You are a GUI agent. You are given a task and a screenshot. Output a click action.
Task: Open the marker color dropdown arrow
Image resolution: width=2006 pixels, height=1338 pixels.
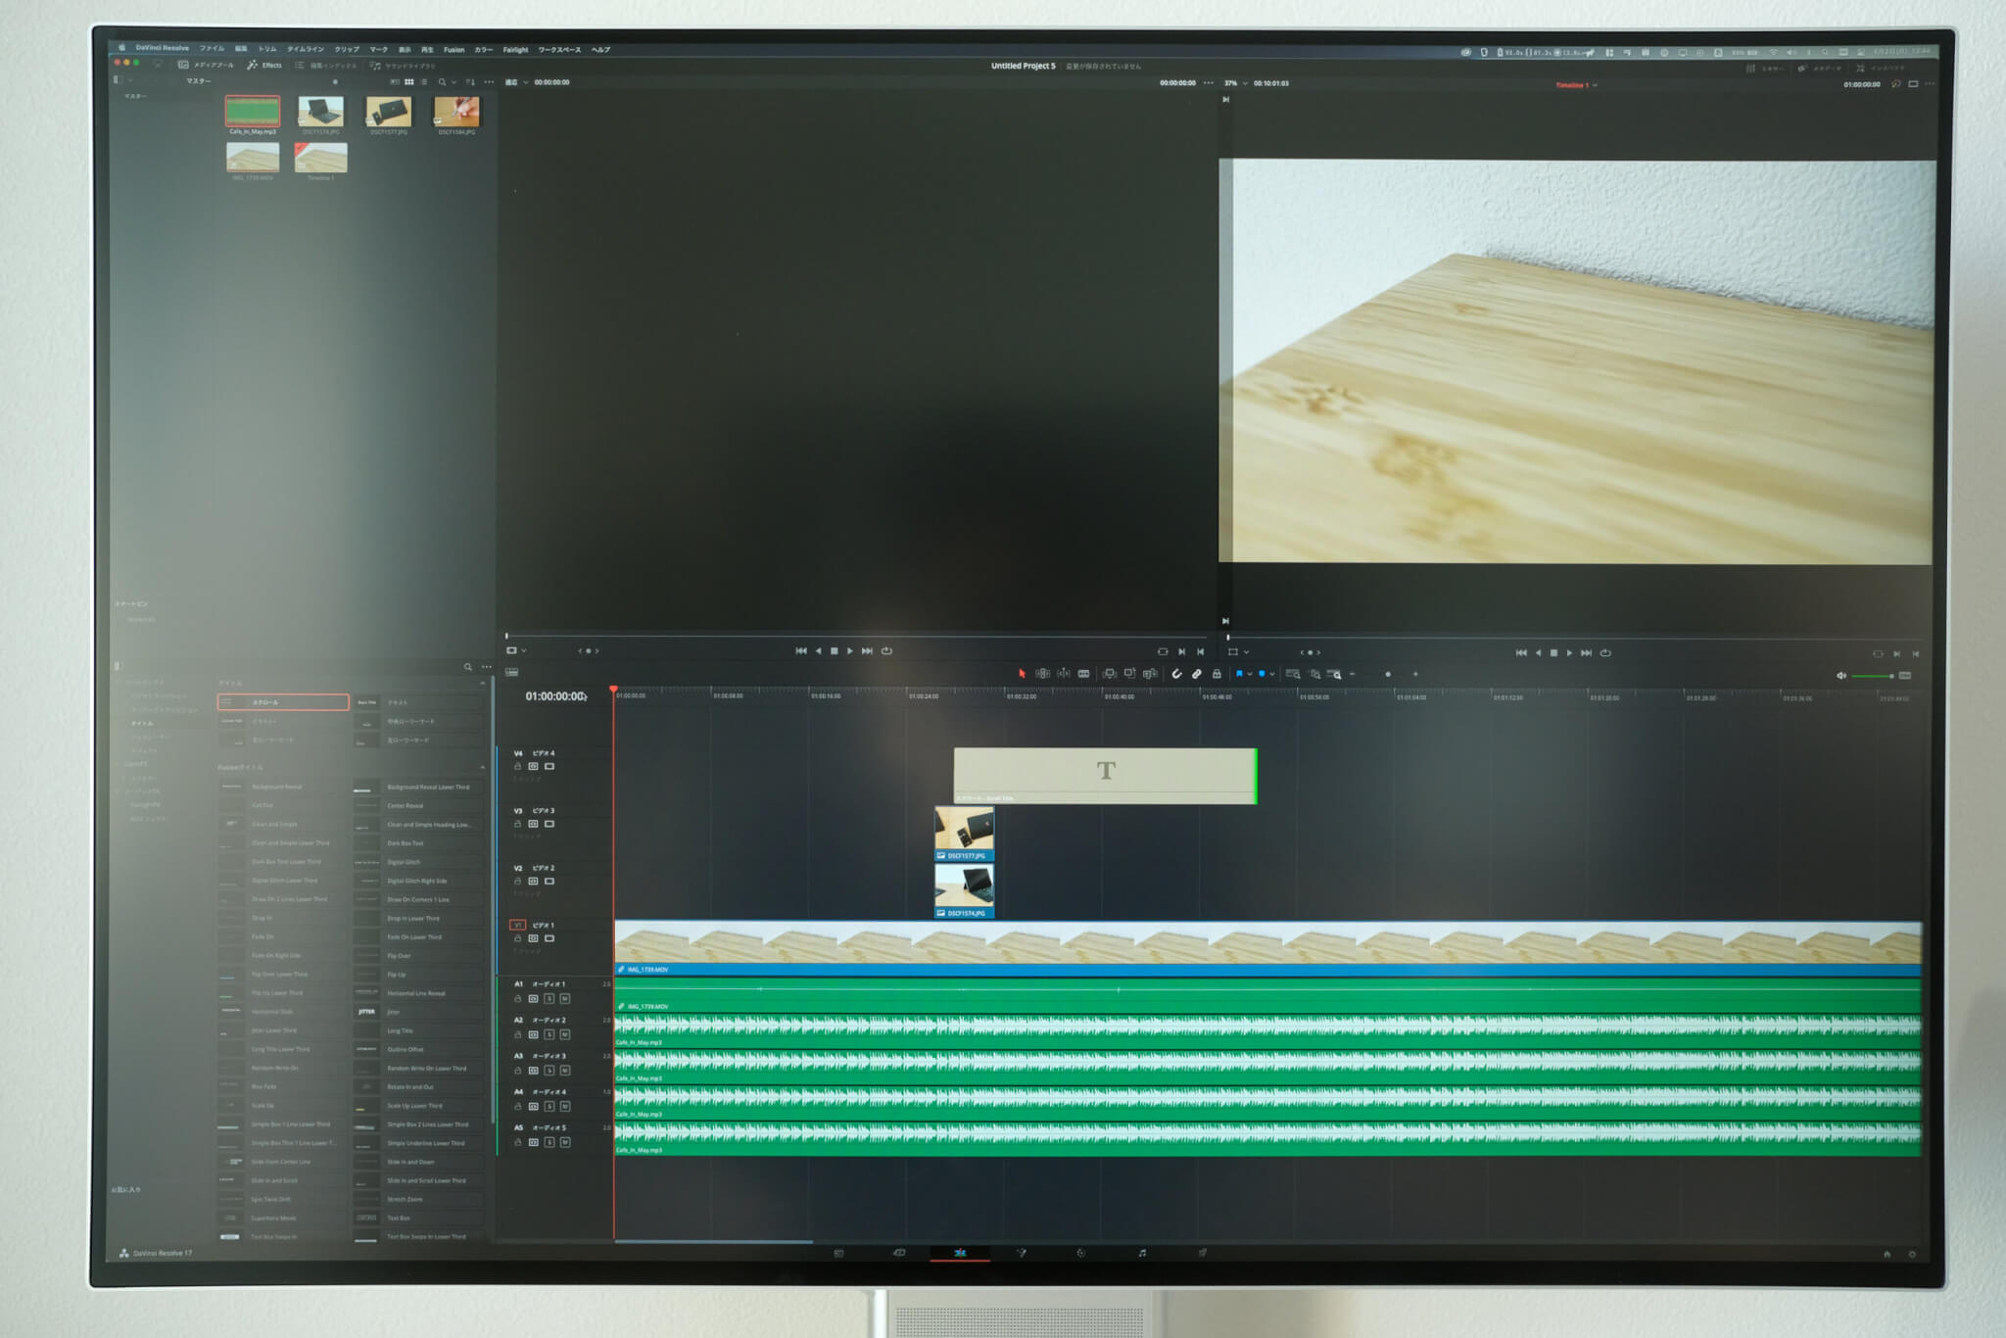[1272, 674]
